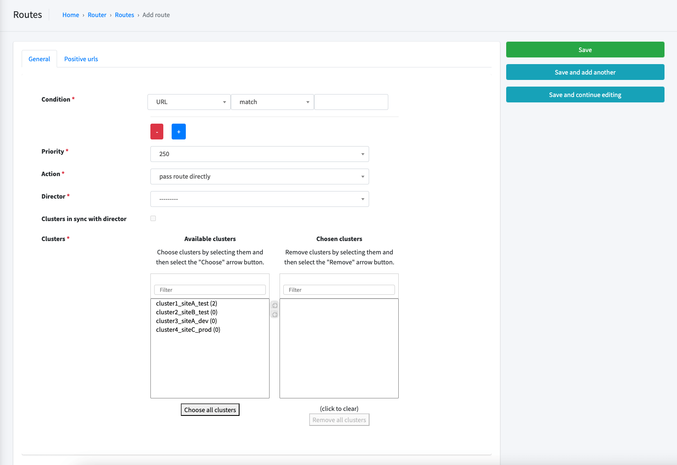Select cluster4_siteC_prod (0) in available list

tap(210, 330)
